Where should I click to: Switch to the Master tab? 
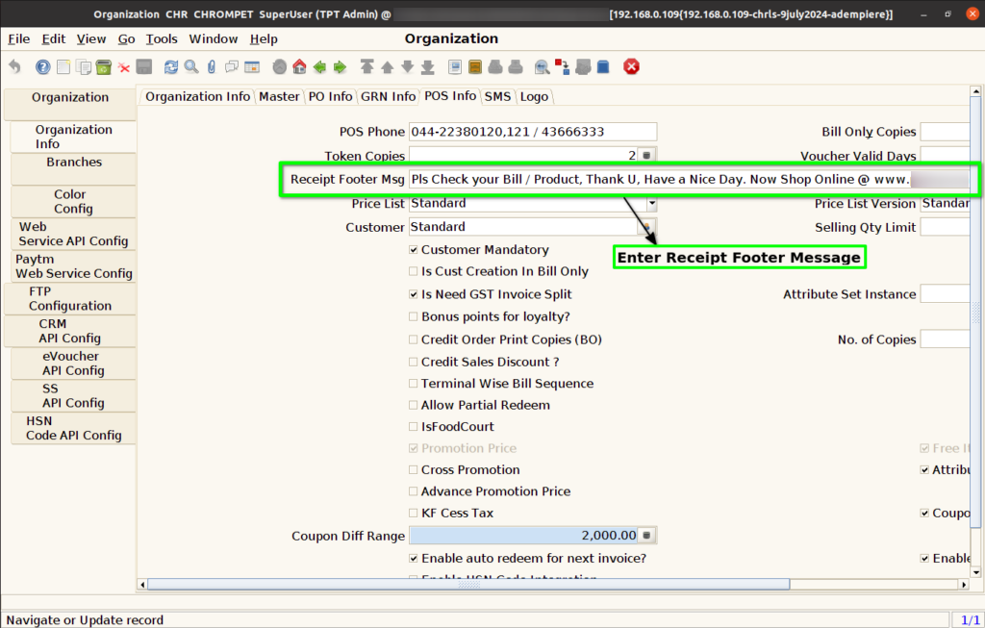point(279,96)
